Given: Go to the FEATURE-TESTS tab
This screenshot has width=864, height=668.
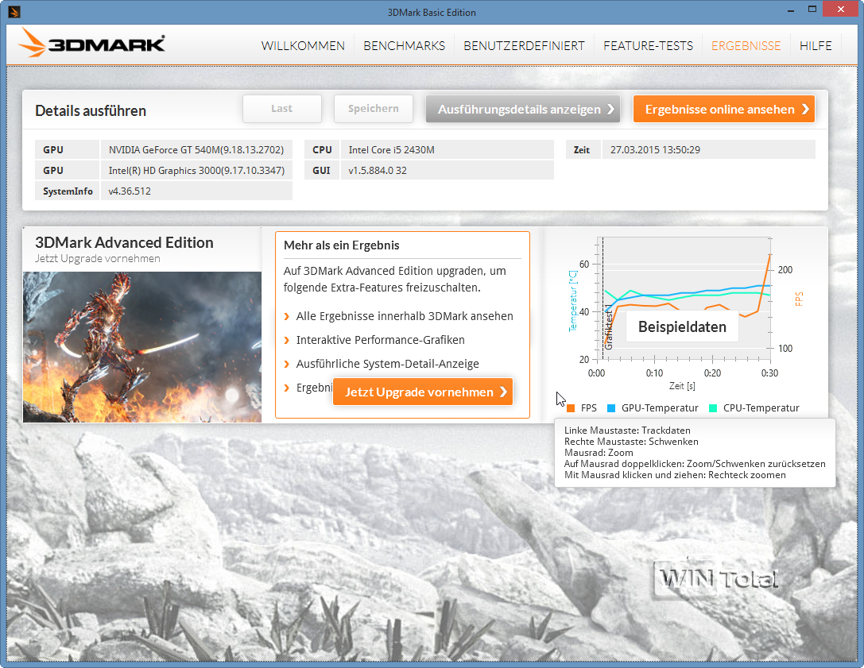Looking at the screenshot, I should click(x=648, y=46).
